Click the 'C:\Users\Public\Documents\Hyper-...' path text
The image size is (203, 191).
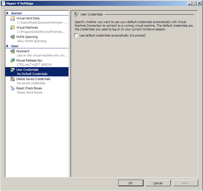(x=42, y=23)
